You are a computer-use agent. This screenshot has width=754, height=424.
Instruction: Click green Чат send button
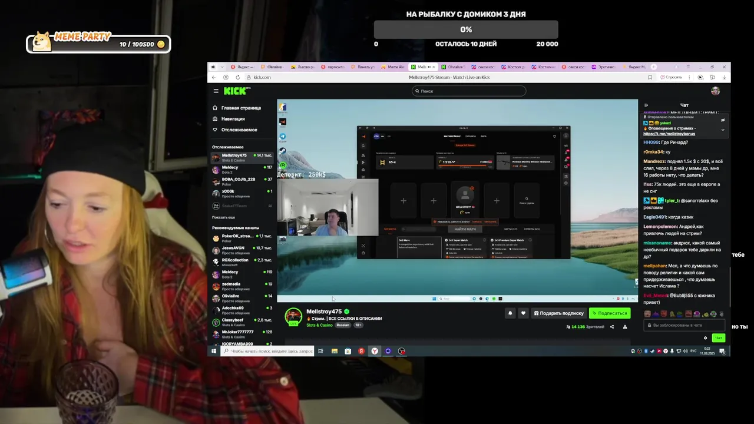tap(718, 338)
